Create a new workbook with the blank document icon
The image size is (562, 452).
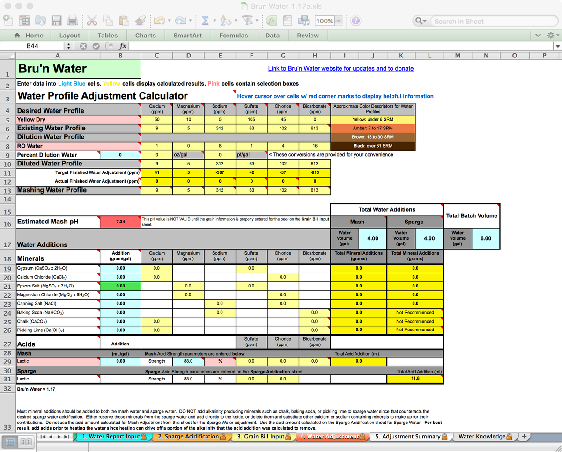[x=8, y=21]
